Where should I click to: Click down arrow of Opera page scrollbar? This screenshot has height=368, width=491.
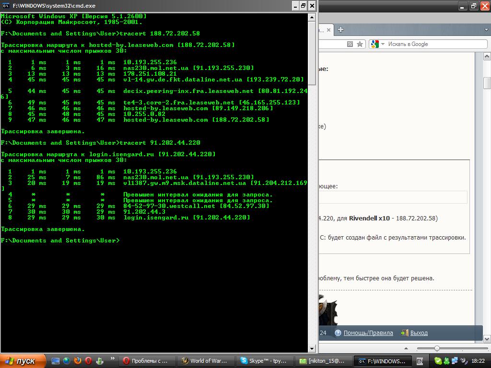pos(487,339)
